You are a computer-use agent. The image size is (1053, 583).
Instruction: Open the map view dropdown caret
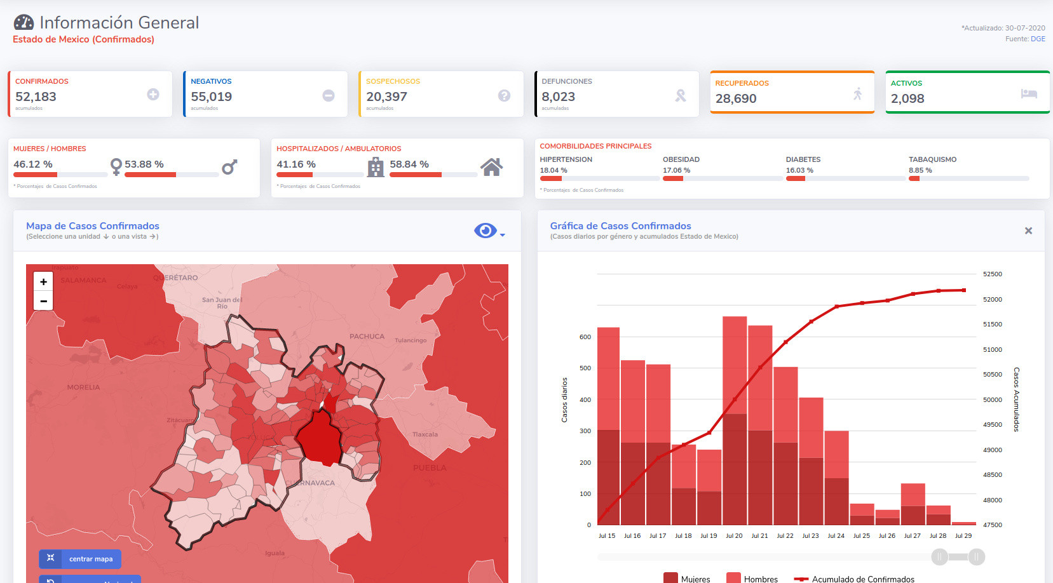(503, 235)
